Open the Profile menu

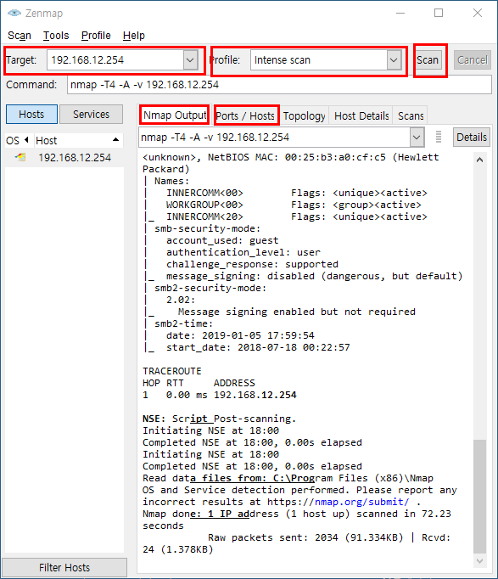click(x=96, y=36)
